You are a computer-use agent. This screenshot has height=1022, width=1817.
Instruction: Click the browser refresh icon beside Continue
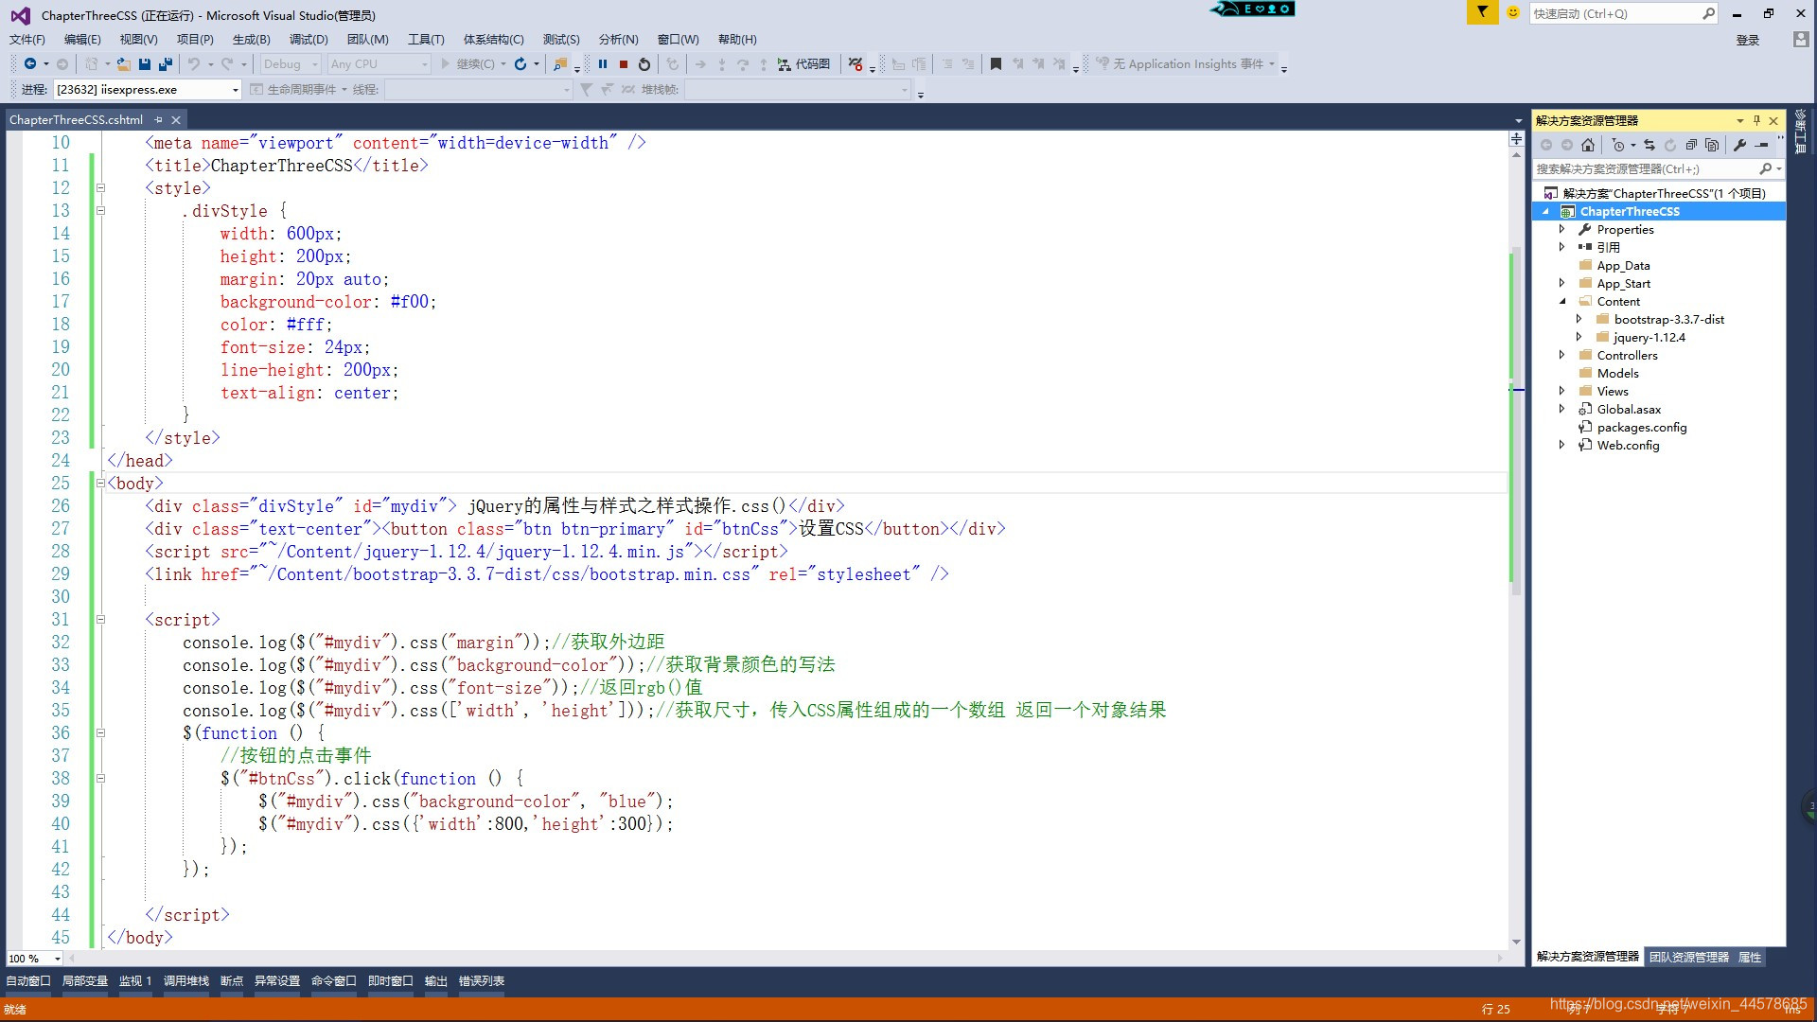click(520, 63)
